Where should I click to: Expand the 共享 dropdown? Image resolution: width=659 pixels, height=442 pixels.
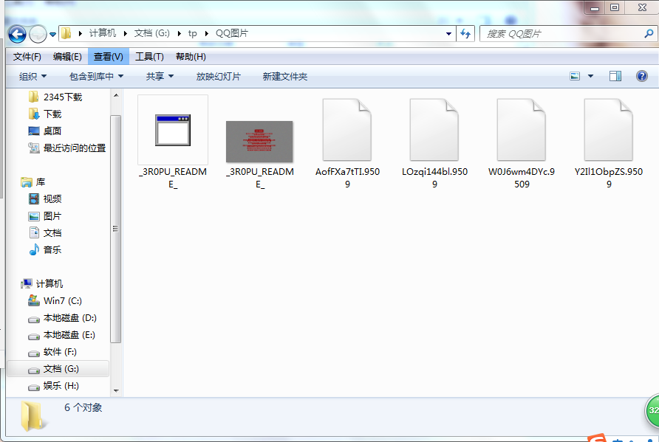pos(160,77)
